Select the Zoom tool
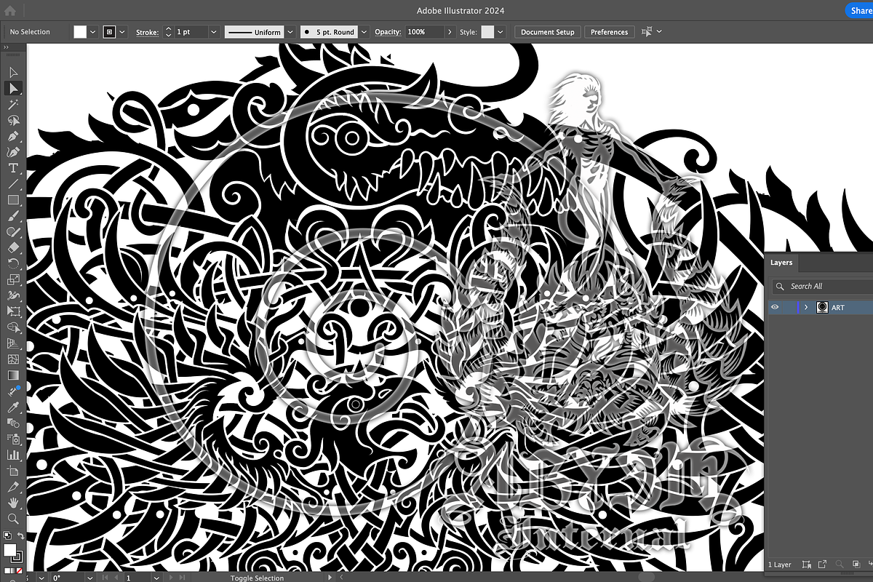Image resolution: width=873 pixels, height=582 pixels. [x=13, y=519]
